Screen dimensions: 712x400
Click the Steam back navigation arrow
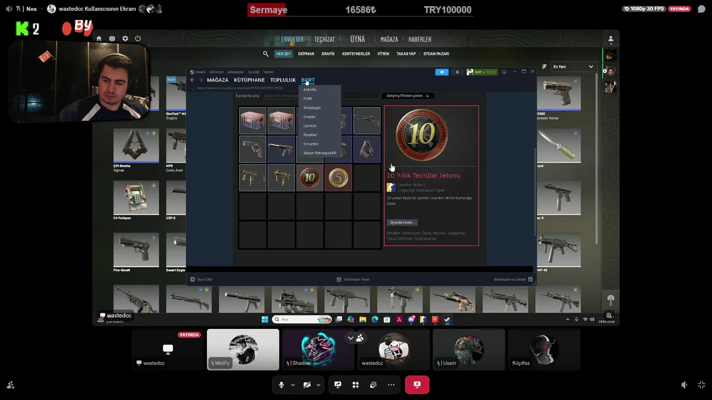(x=192, y=80)
